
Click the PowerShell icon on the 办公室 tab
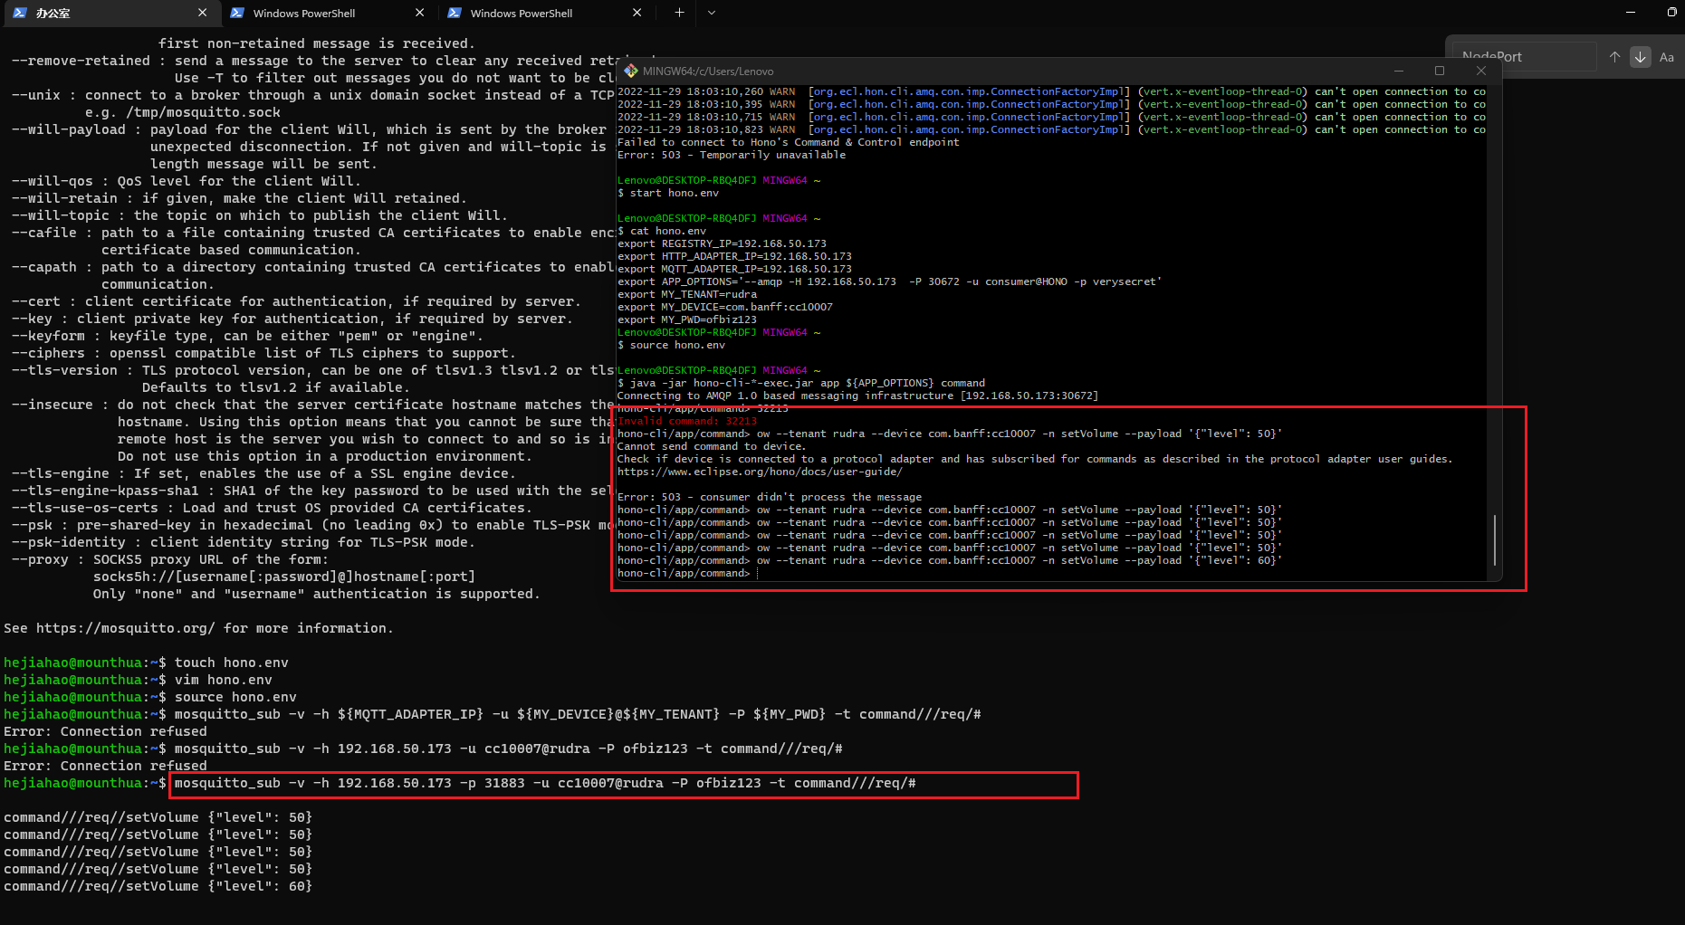(x=20, y=13)
